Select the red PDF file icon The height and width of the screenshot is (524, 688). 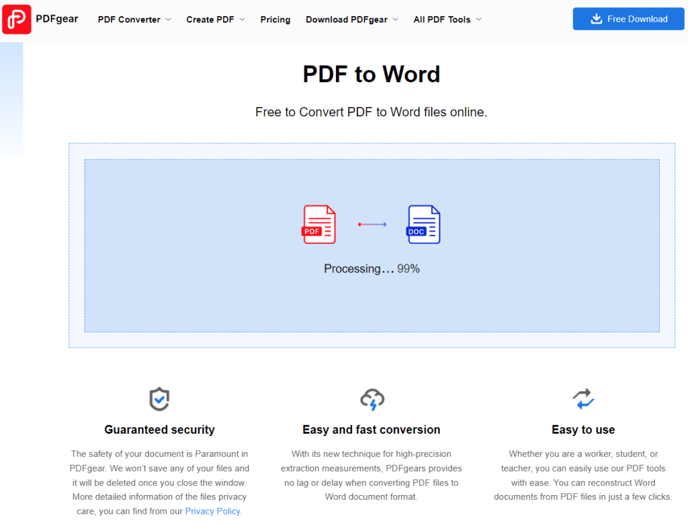(318, 224)
